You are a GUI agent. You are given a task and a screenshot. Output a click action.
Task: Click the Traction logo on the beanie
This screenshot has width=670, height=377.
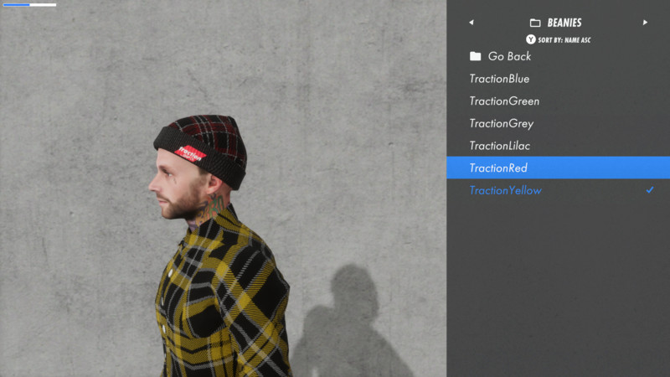click(190, 153)
